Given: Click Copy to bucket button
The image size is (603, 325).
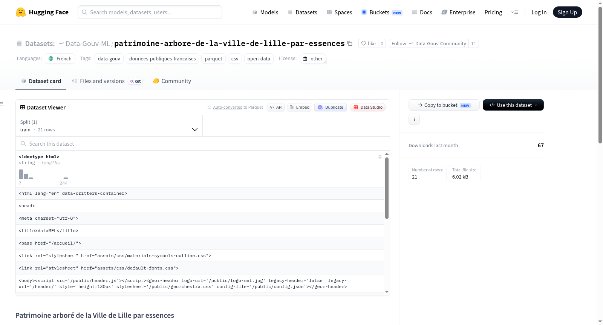Looking at the screenshot, I should point(444,105).
